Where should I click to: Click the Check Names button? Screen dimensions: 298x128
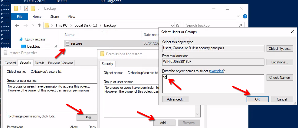pyautogui.click(x=280, y=78)
